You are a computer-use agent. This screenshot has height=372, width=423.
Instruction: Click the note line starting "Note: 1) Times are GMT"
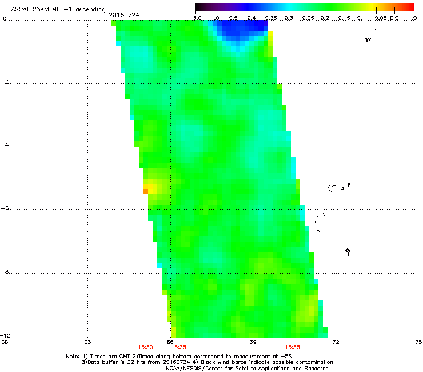[179, 357]
